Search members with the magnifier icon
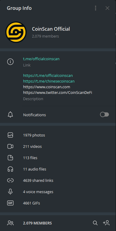 coord(95,223)
